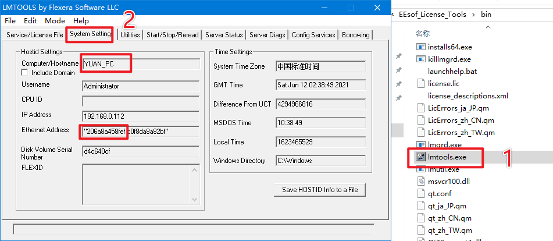Viewport: 553px width, 241px height.
Task: Select the LicErrors_zh_CN.qm file icon
Action: pos(420,120)
